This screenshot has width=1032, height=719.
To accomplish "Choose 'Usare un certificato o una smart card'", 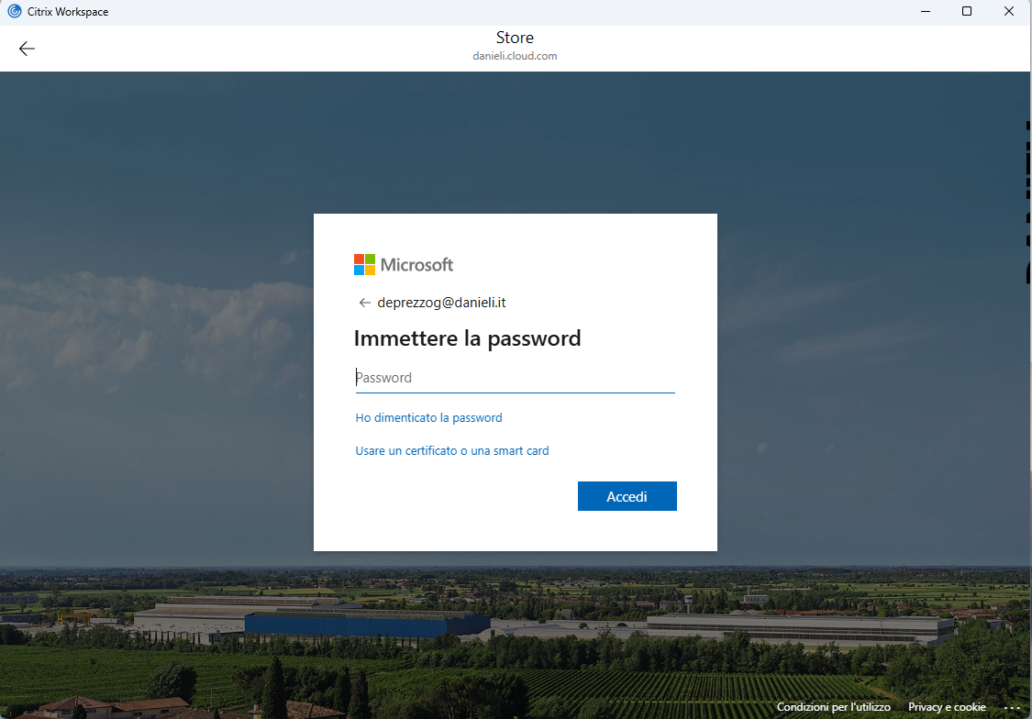I will 452,450.
